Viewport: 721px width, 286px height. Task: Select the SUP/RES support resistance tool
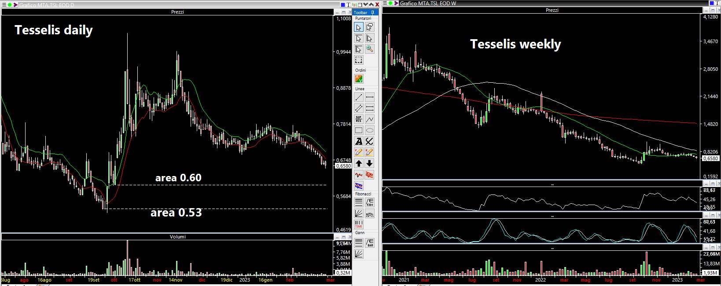tap(359, 119)
